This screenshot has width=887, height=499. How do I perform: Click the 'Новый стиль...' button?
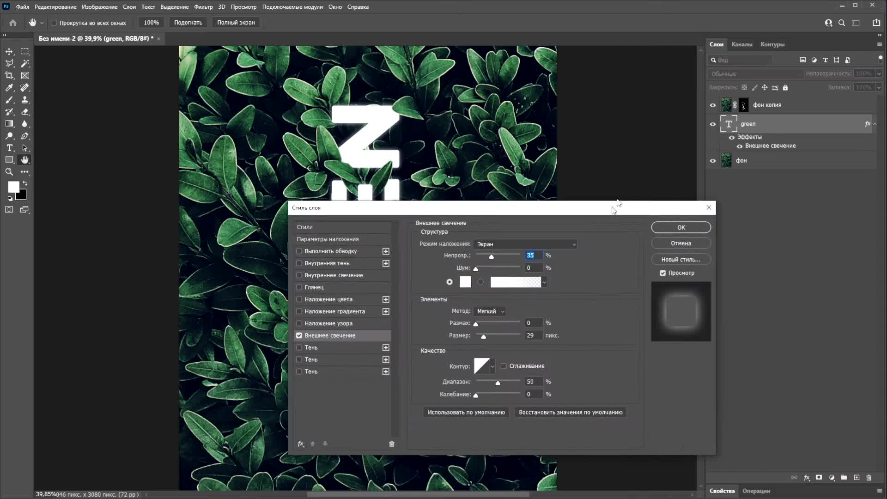(680, 260)
